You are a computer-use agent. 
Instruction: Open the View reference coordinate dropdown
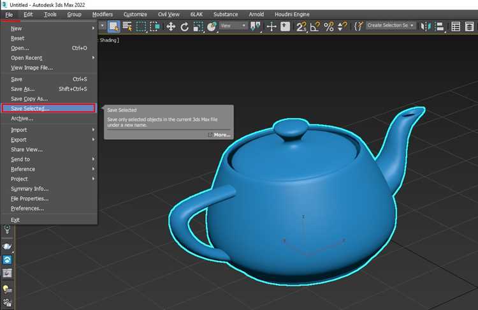pyautogui.click(x=233, y=26)
